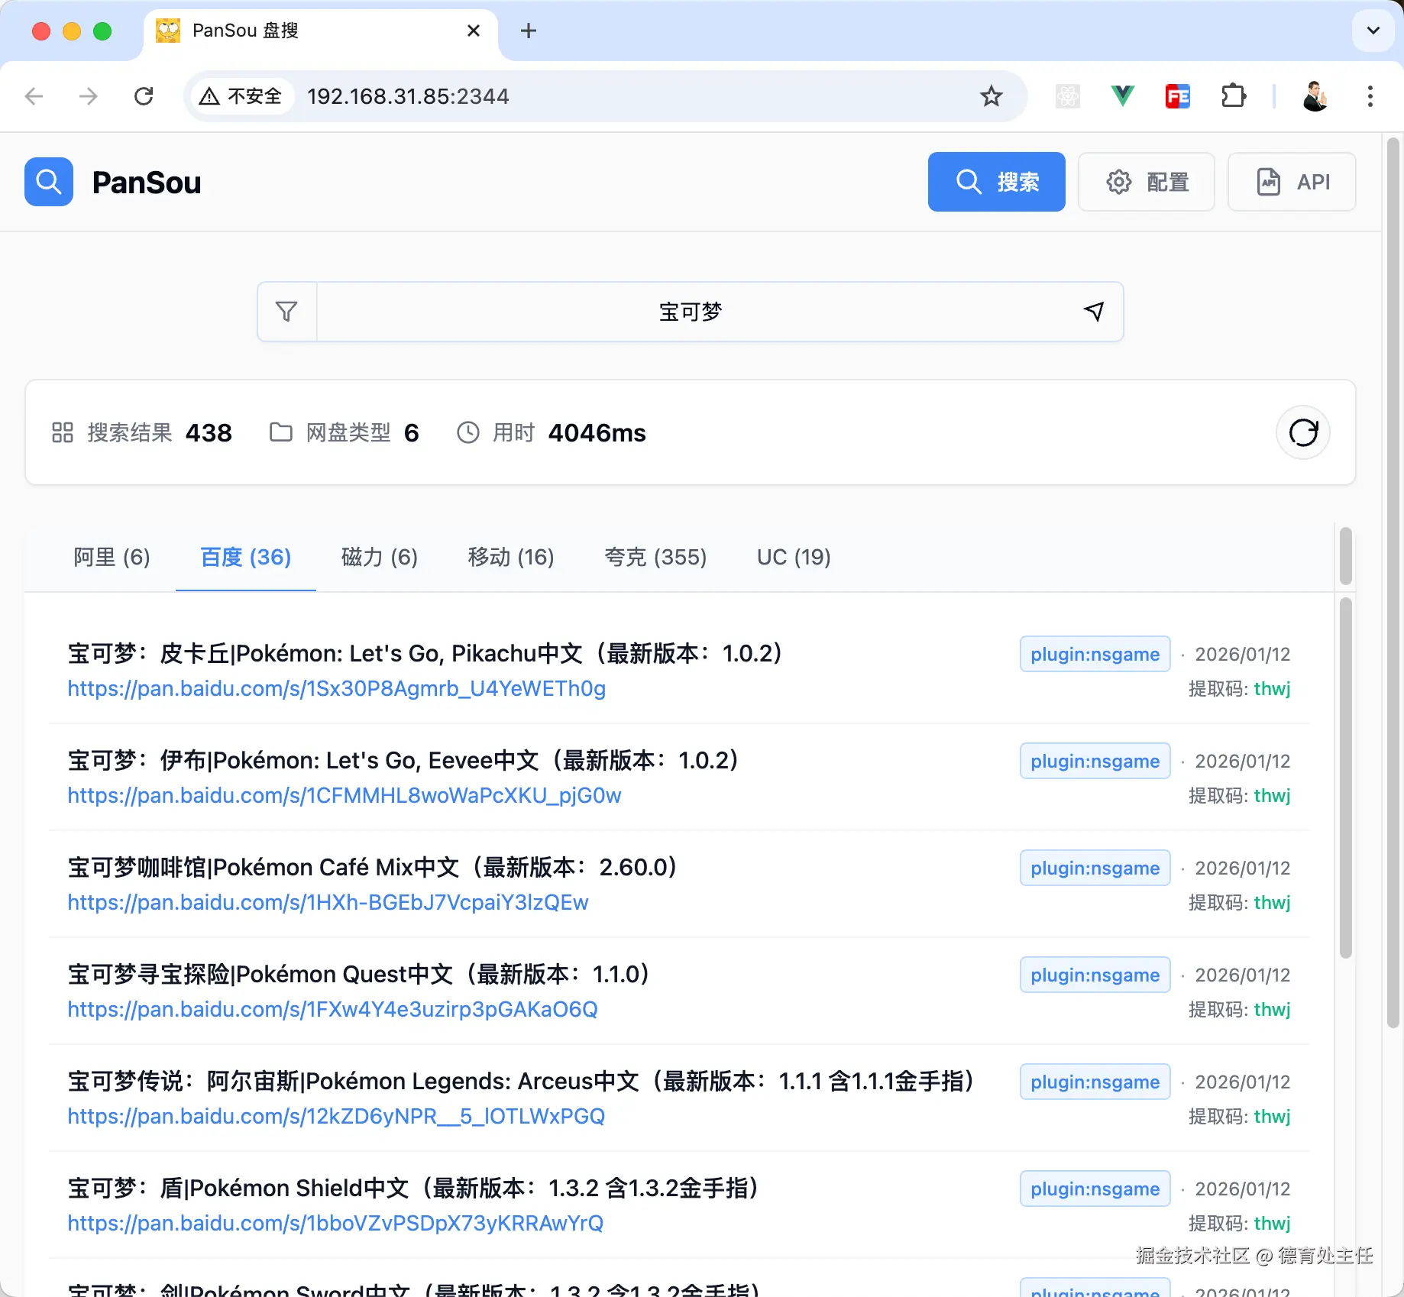Viewport: 1404px width, 1297px height.
Task: Expand the tab search dropdown chevron
Action: 1373,31
